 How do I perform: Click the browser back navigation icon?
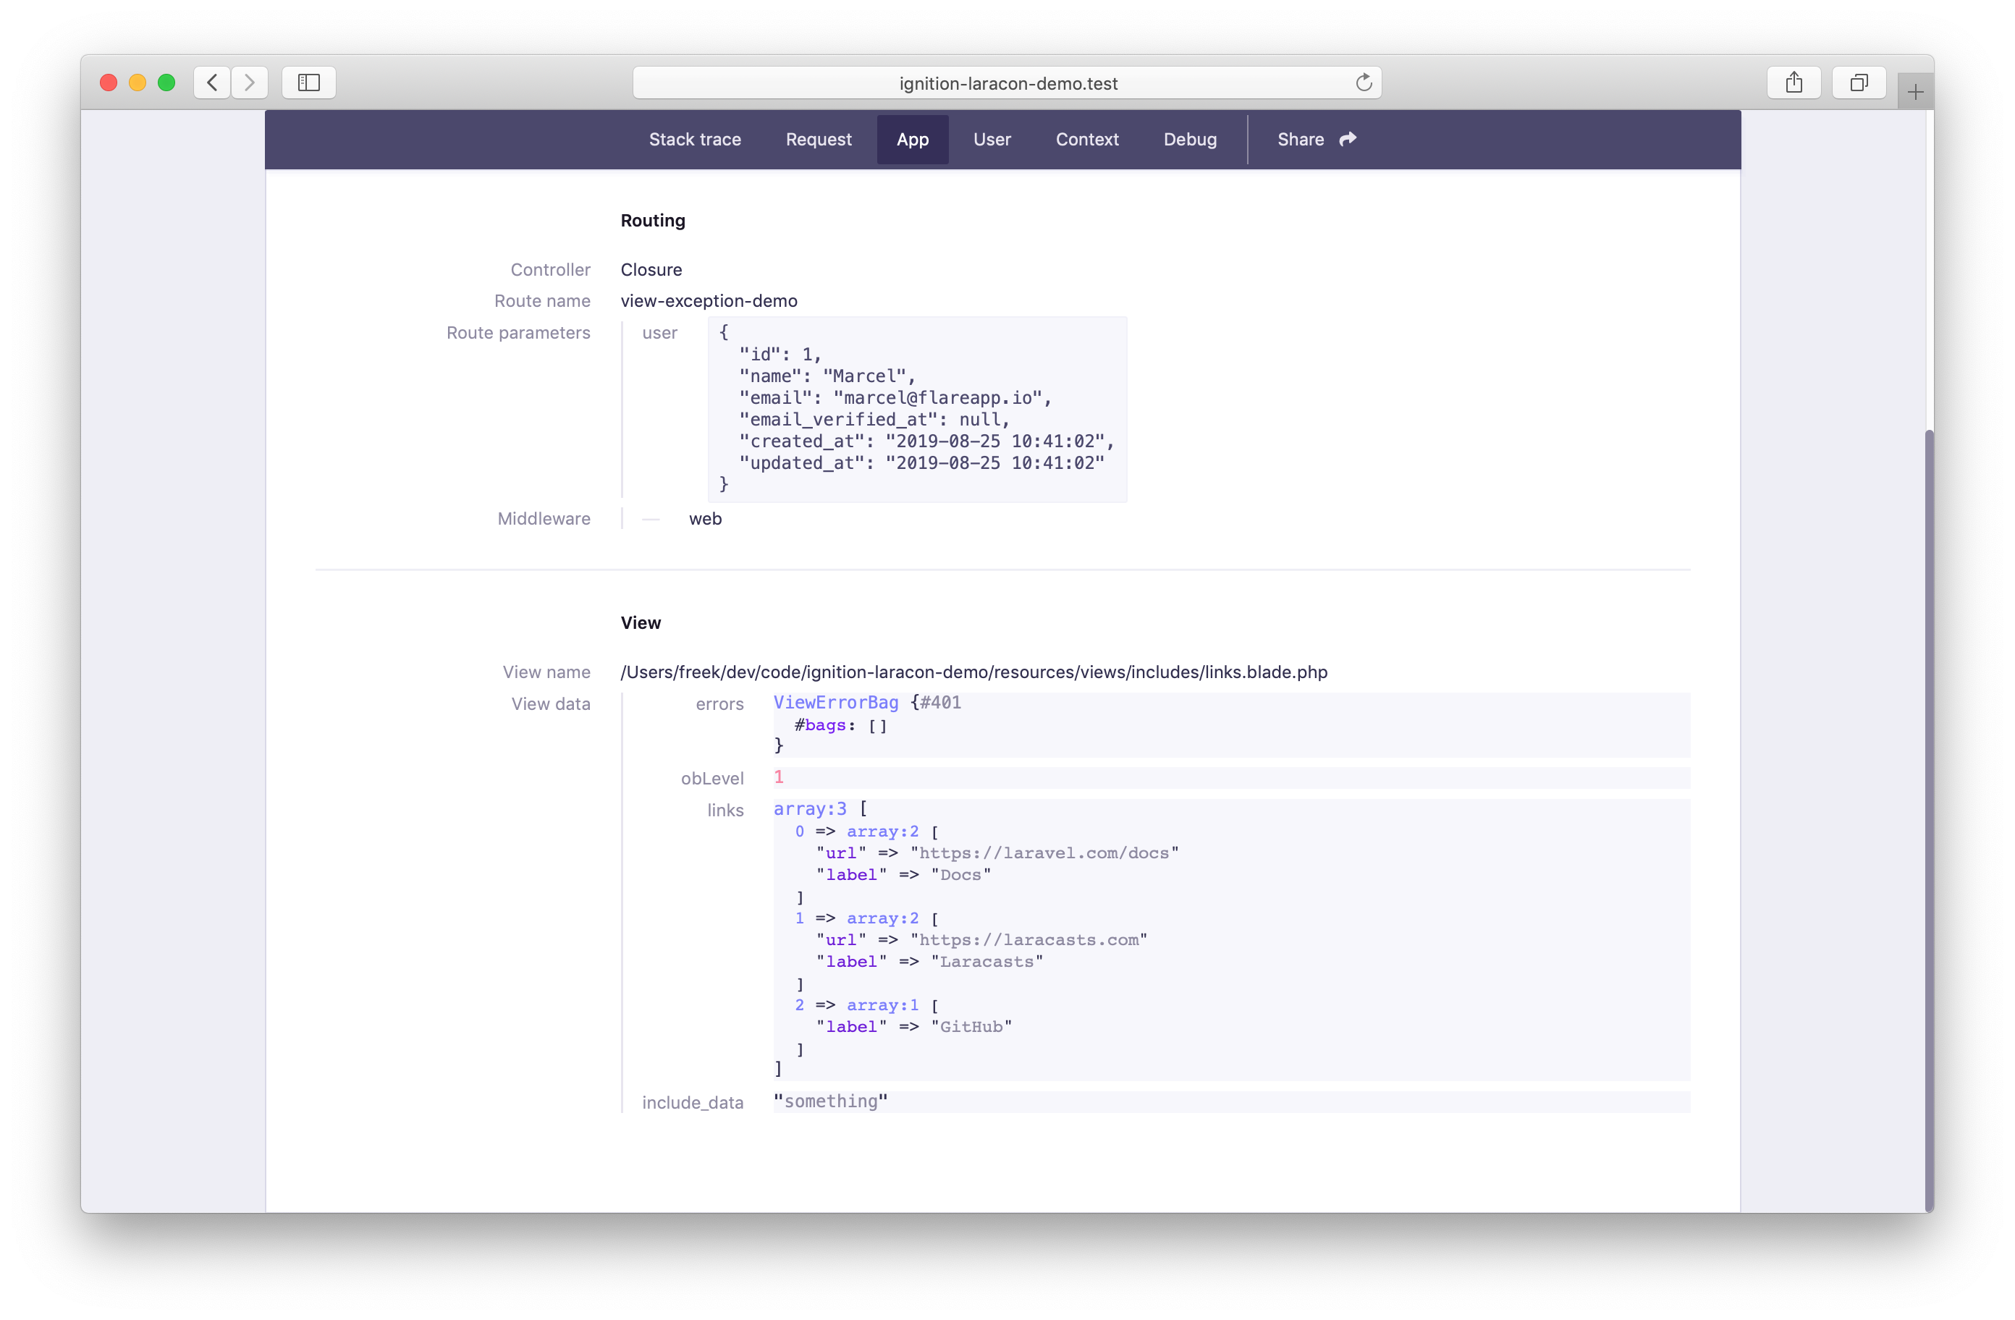pos(212,81)
